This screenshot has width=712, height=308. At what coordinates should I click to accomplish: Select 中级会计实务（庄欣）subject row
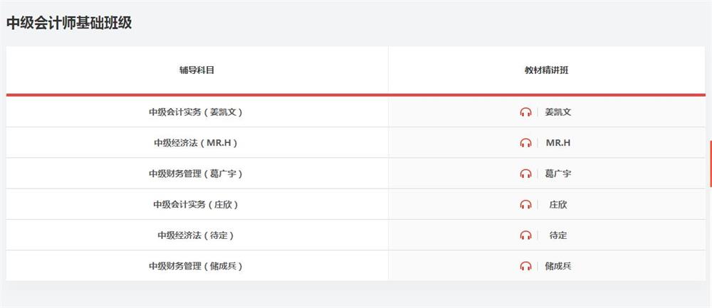pos(197,205)
